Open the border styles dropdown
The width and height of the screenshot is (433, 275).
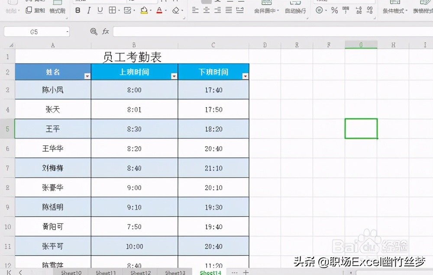point(119,10)
